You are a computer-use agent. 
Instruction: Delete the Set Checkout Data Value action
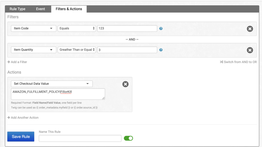tap(125, 84)
